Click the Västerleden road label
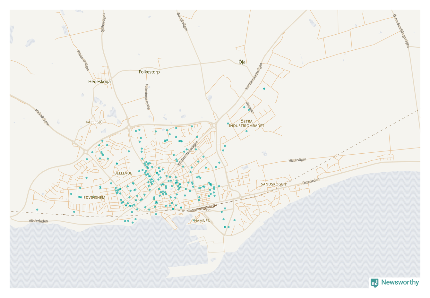 (x=38, y=221)
